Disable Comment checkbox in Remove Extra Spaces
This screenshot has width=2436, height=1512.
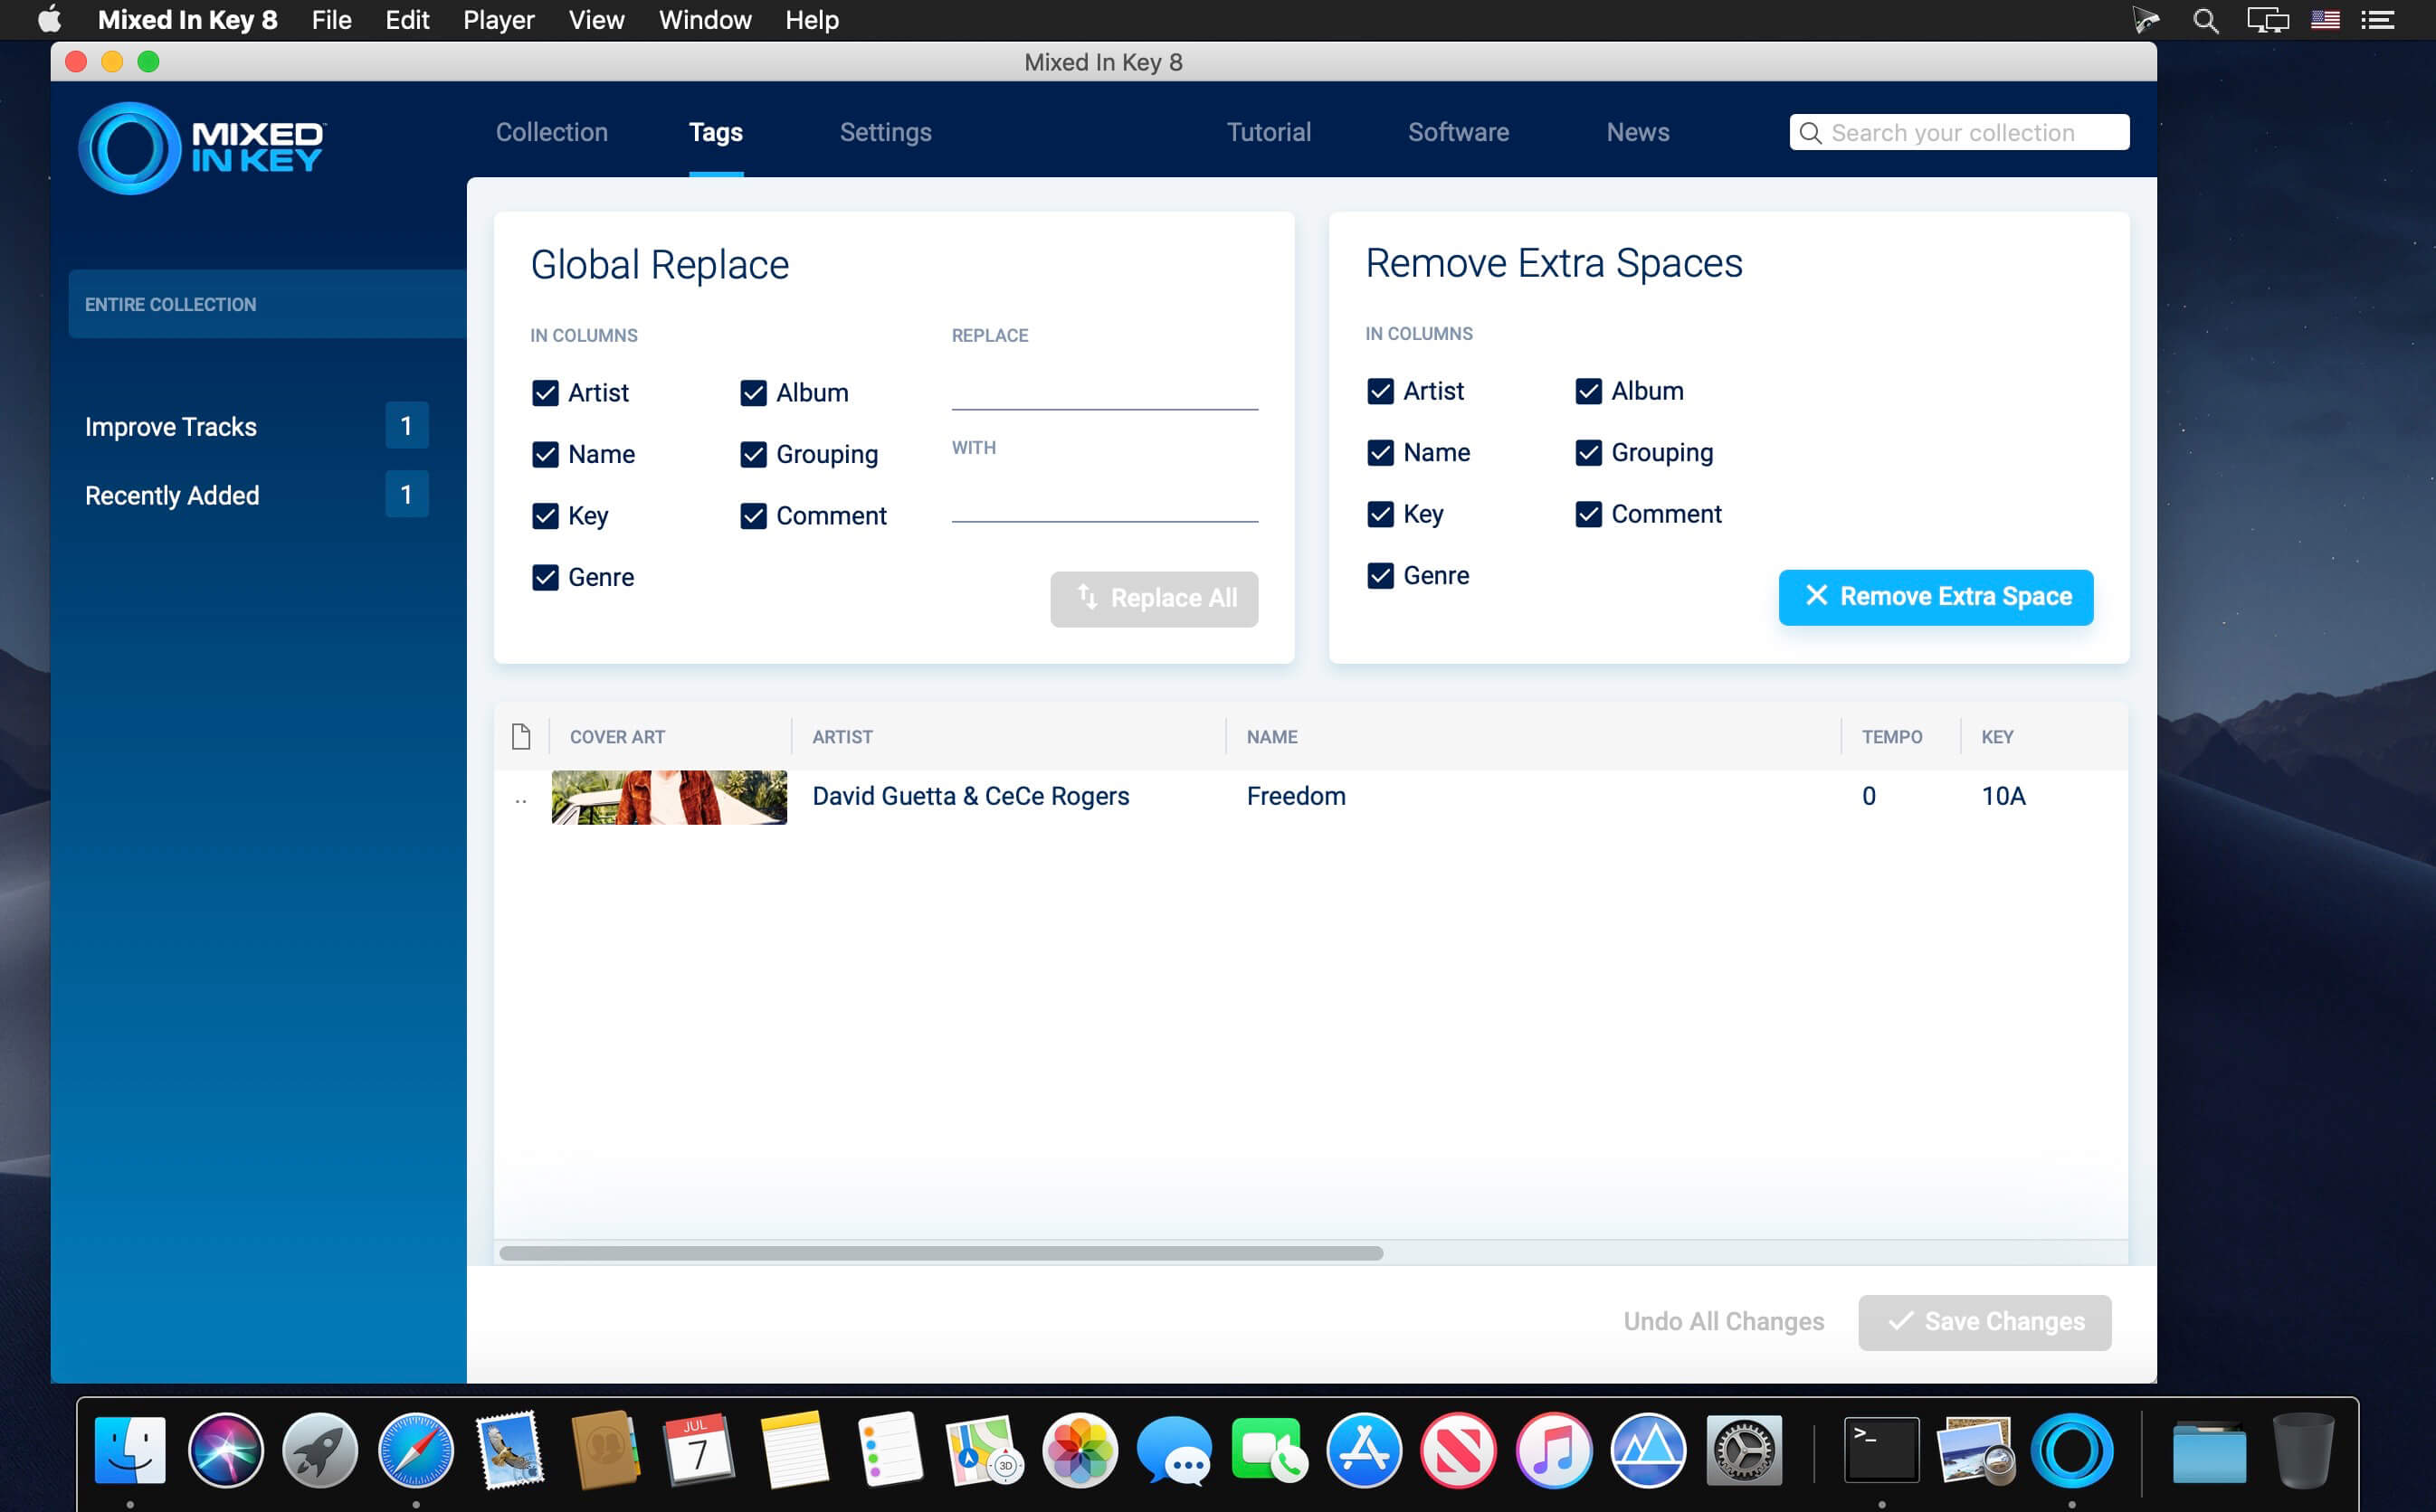[x=1589, y=514]
